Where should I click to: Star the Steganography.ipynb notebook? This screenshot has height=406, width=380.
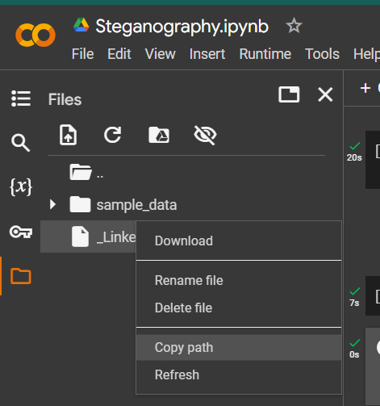click(x=294, y=26)
